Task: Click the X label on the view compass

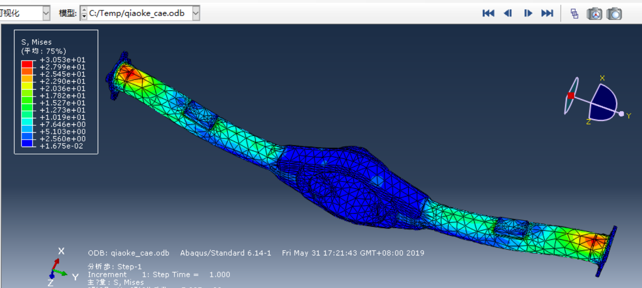Action: click(602, 78)
